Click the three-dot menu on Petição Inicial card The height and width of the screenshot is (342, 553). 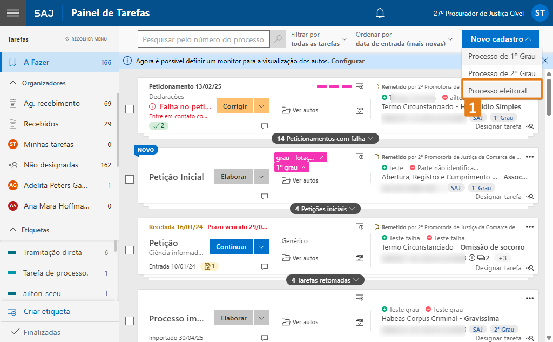tap(529, 157)
